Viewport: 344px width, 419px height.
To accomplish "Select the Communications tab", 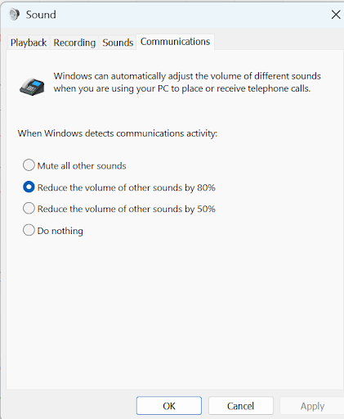I will [175, 42].
